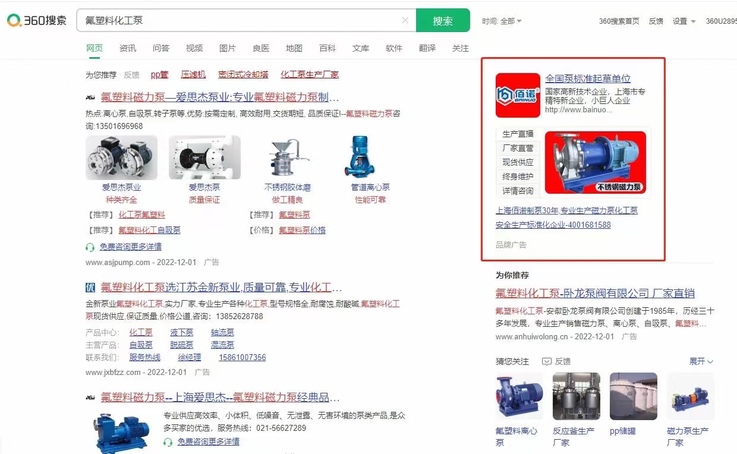This screenshot has width=737, height=454.
Task: Click the 厂家直营 ad tab
Action: pyautogui.click(x=518, y=148)
